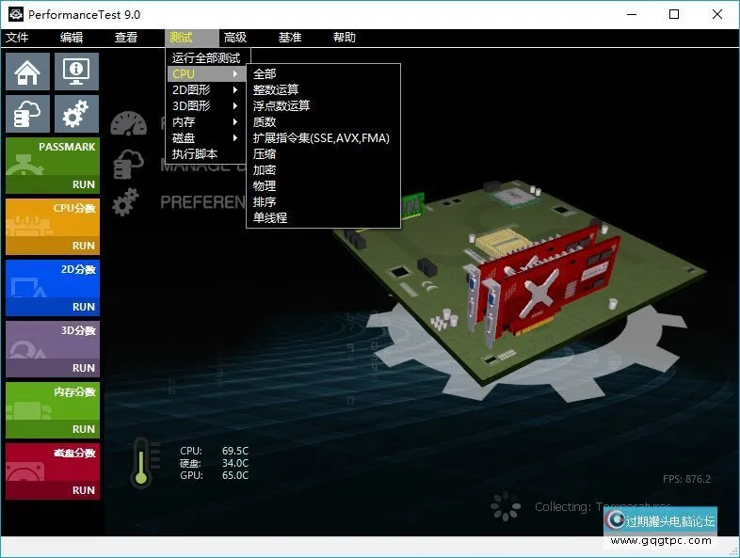Image resolution: width=740 pixels, height=558 pixels.
Task: Open the 文件 menu
Action: (17, 38)
